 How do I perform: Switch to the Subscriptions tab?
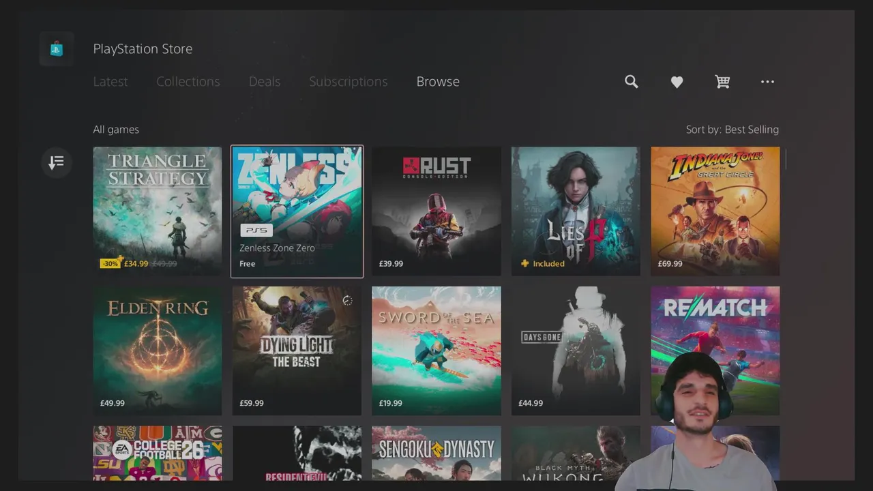tap(348, 81)
